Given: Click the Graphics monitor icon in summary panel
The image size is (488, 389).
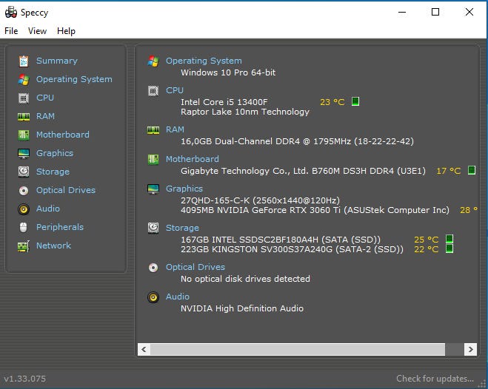Looking at the screenshot, I should [x=153, y=189].
